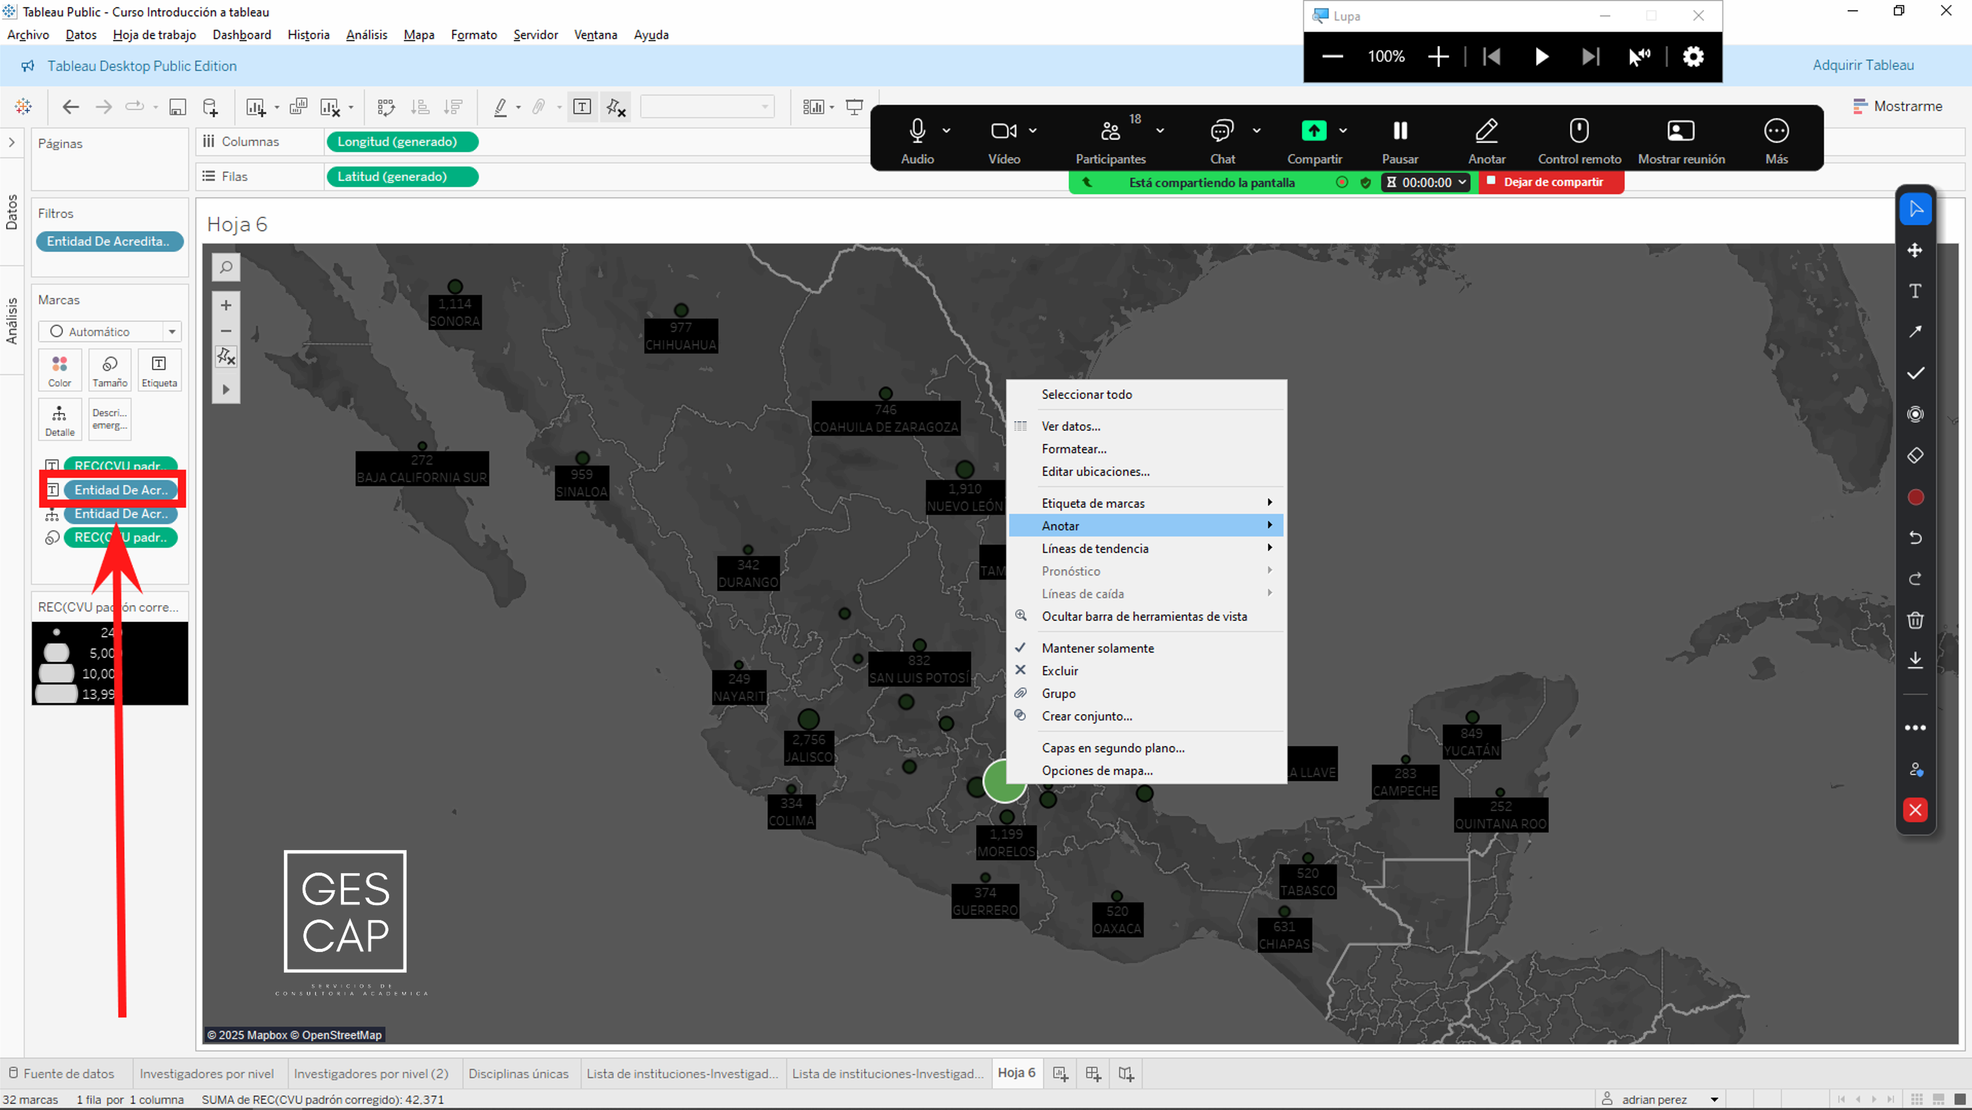Choose Excluir in context menu
The width and height of the screenshot is (1972, 1110).
[1145, 670]
